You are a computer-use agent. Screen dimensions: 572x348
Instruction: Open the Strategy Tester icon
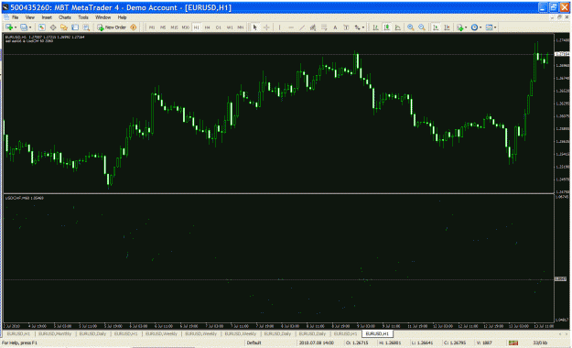point(86,27)
